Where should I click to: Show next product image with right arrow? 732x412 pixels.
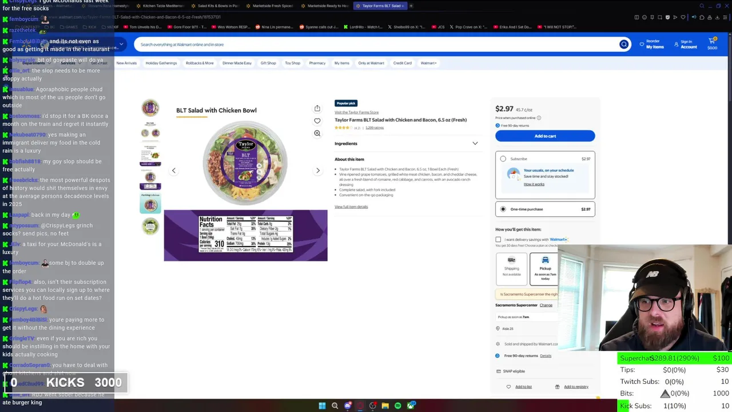point(318,171)
